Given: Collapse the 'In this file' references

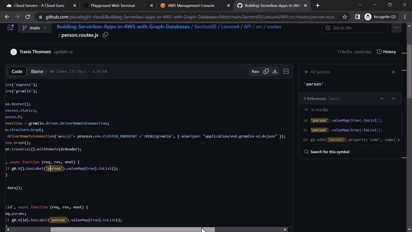Looking at the screenshot, I should coord(306,110).
